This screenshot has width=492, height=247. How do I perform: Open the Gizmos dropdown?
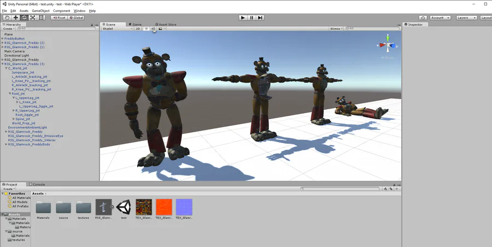(336, 28)
